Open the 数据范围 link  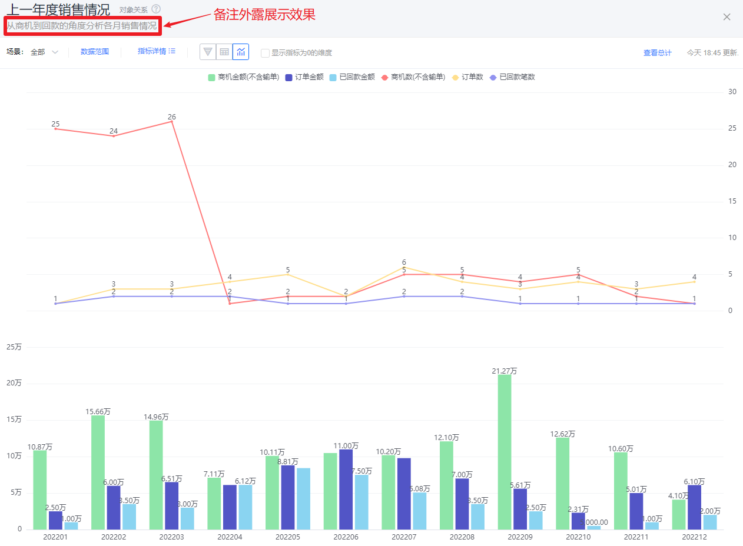pyautogui.click(x=95, y=52)
